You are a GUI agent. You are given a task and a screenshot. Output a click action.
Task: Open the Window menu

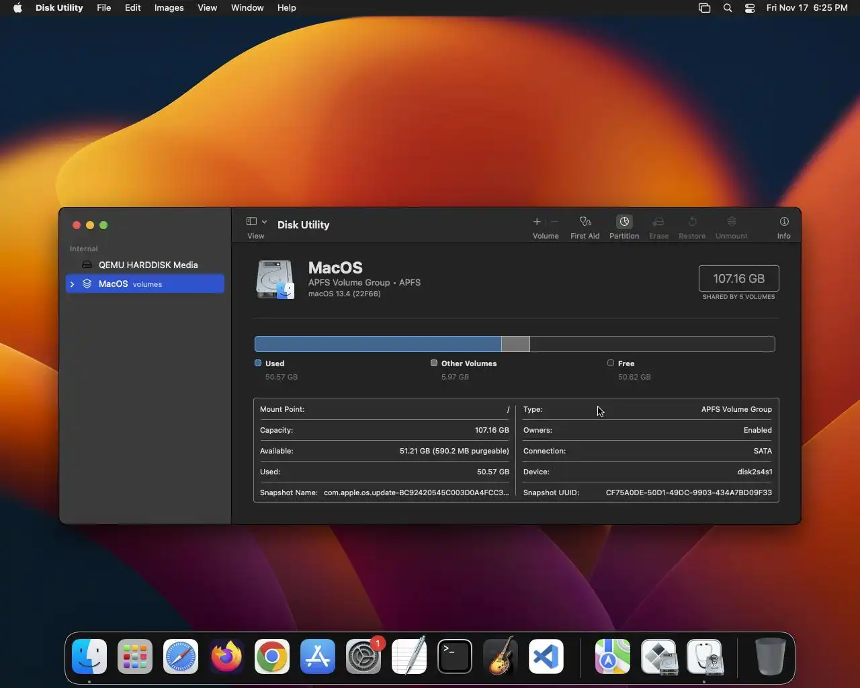[247, 8]
